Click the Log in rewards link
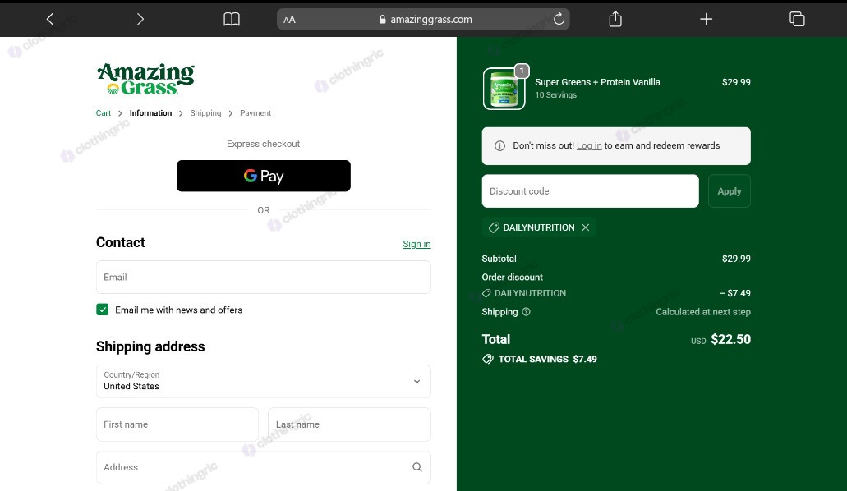The height and width of the screenshot is (491, 847). tap(589, 145)
